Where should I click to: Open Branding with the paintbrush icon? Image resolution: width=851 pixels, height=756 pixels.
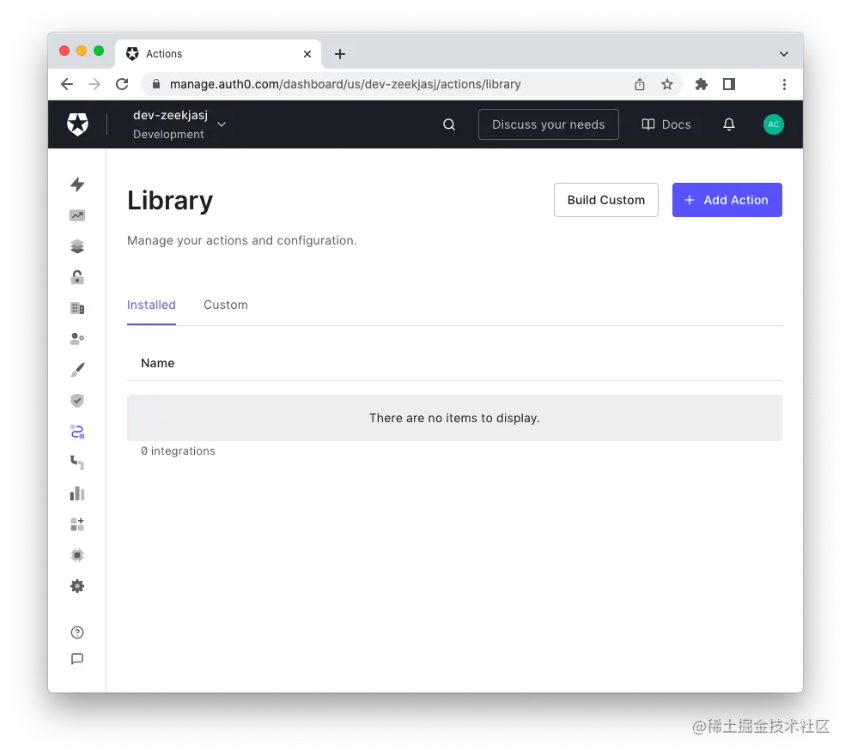coord(76,369)
